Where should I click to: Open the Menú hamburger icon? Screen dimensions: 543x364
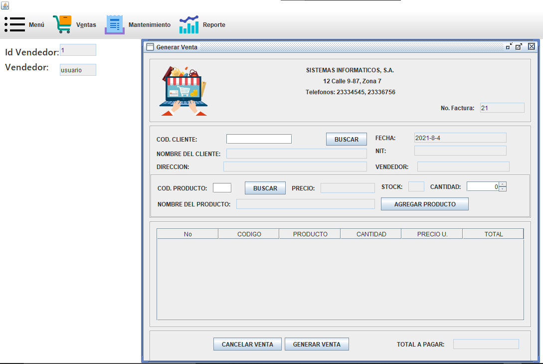coord(14,23)
